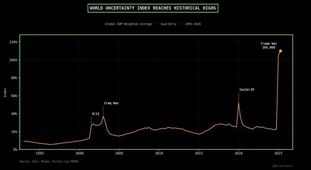The width and height of the screenshot is (311, 170).
Task: Select the 2025 x-axis tick label
Action: [278, 153]
